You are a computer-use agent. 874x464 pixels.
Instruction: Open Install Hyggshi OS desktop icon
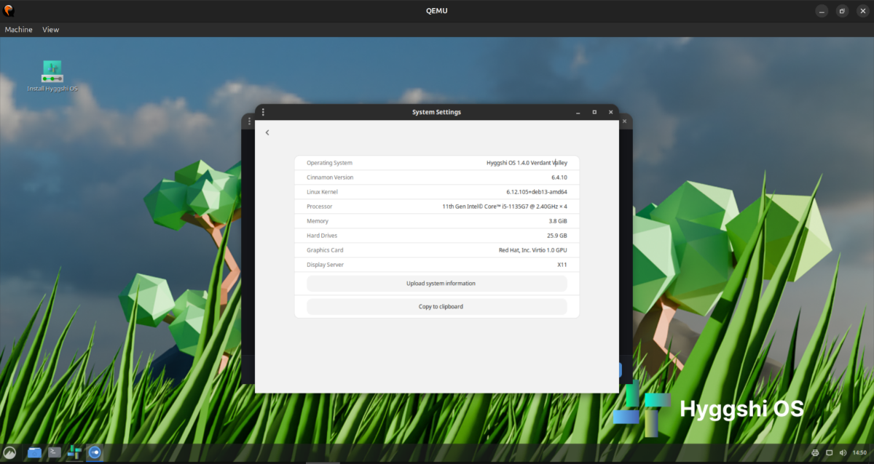[x=52, y=76]
